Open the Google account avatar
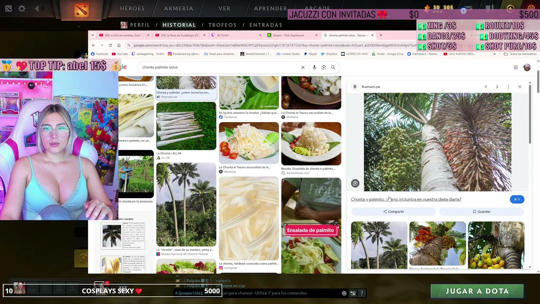 (527, 67)
